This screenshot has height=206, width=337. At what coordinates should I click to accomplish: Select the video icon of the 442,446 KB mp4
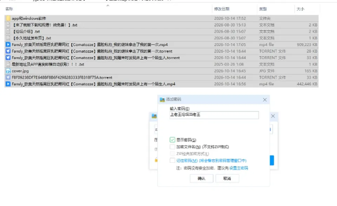click(x=8, y=84)
